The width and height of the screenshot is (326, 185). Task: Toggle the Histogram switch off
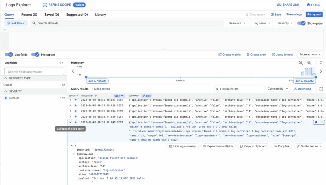click(35, 55)
